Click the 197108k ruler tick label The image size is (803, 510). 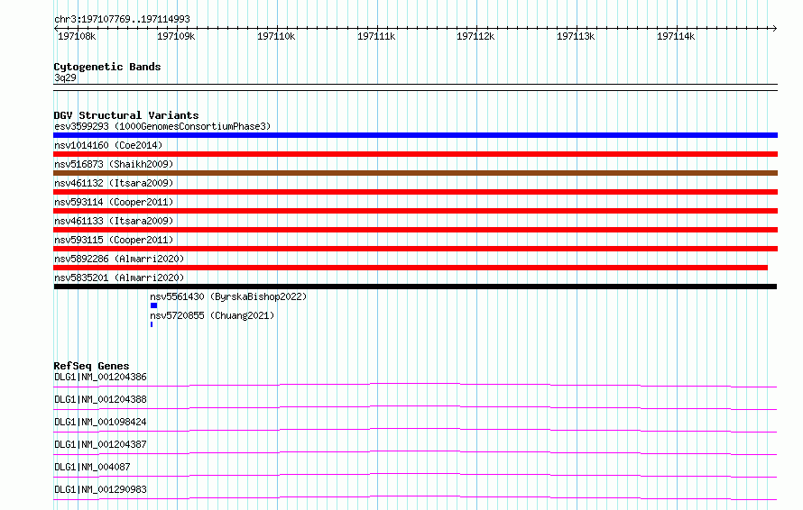click(77, 36)
